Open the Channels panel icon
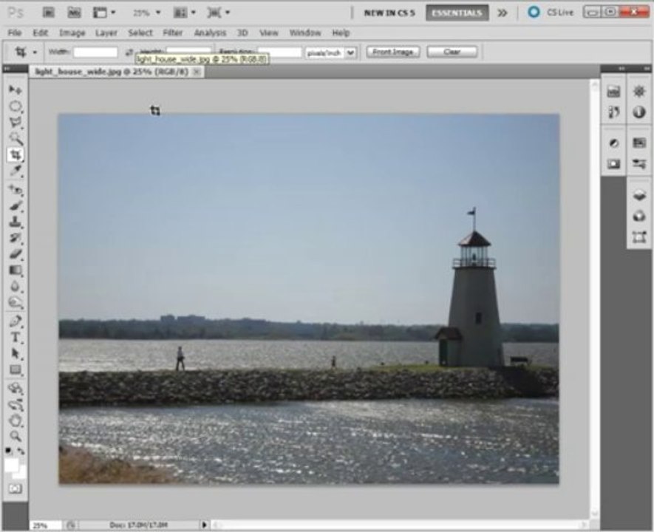Screen dimensions: 654x532 639,216
